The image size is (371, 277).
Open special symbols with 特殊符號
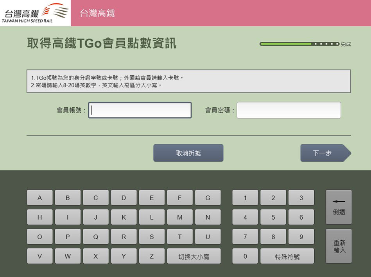[287, 256]
